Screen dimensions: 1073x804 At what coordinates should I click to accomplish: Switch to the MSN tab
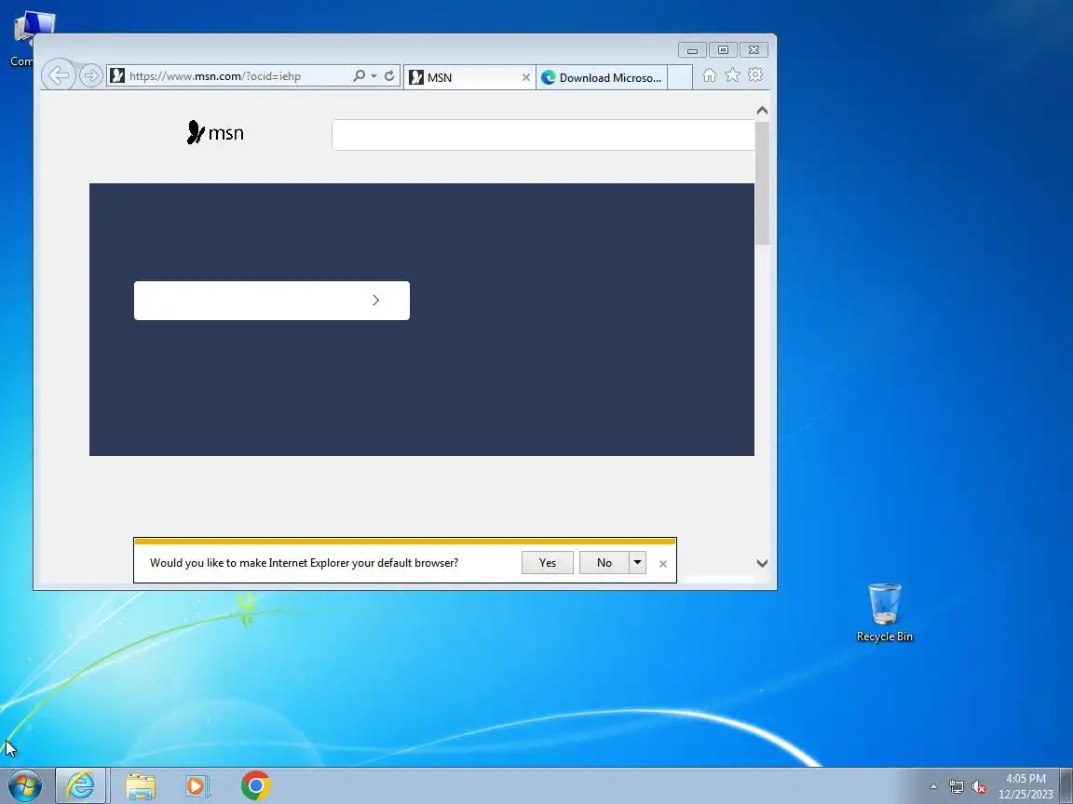pyautogui.click(x=469, y=77)
